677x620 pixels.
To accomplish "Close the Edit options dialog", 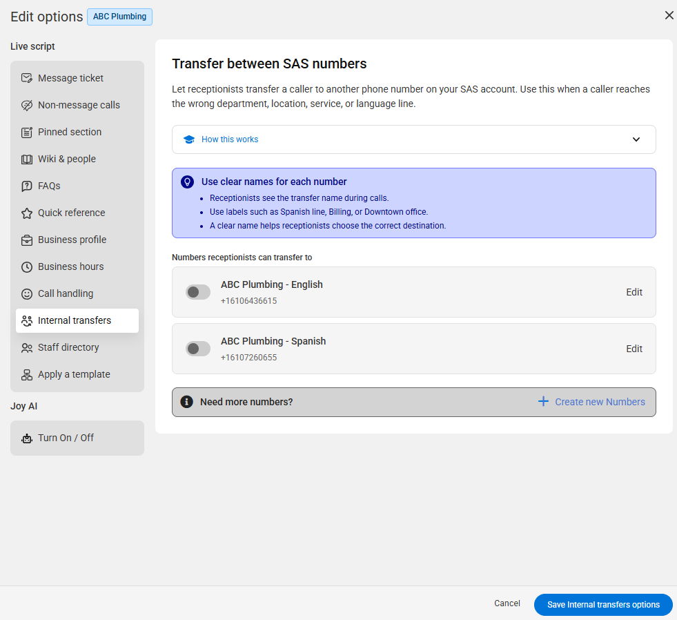I will 669,16.
